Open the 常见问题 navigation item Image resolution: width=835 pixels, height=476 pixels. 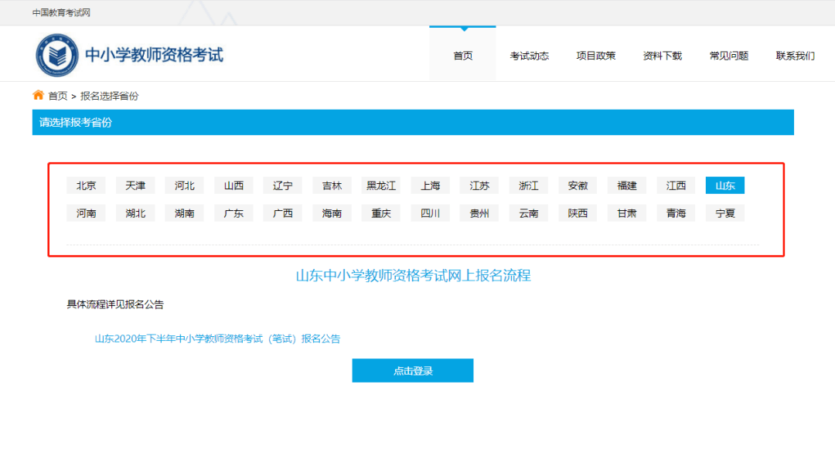(729, 56)
